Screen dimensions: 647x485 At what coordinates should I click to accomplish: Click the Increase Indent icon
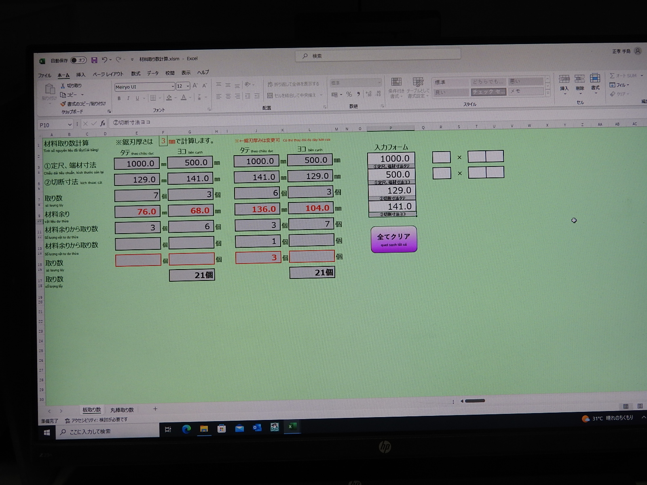[x=257, y=96]
